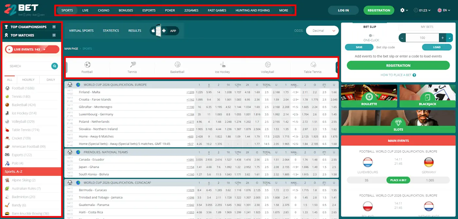This screenshot has width=458, height=219.
Task: Collapse the TOP CHAMPIONSHIPS section
Action: [54, 27]
